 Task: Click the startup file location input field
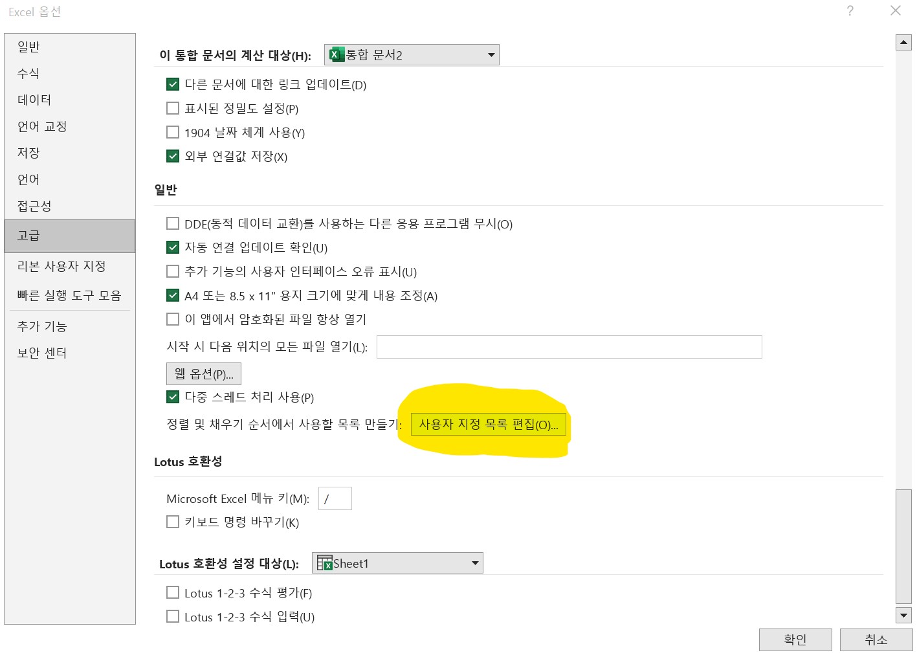[x=569, y=347]
